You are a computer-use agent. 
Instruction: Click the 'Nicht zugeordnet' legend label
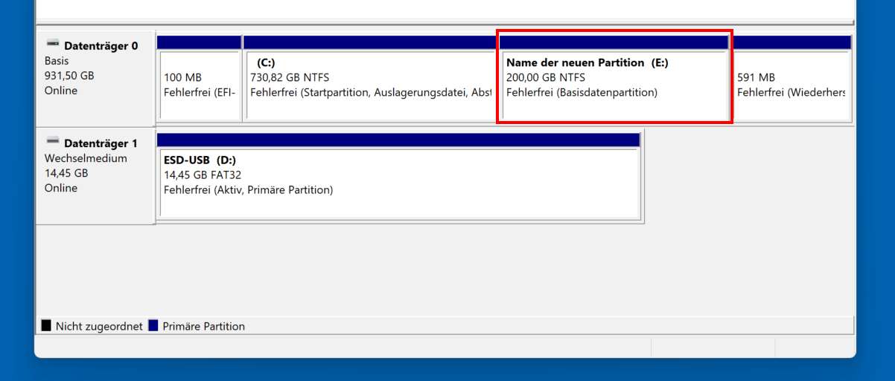[x=99, y=326]
